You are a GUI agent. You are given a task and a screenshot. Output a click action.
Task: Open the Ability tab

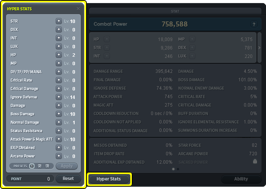pos(241,179)
